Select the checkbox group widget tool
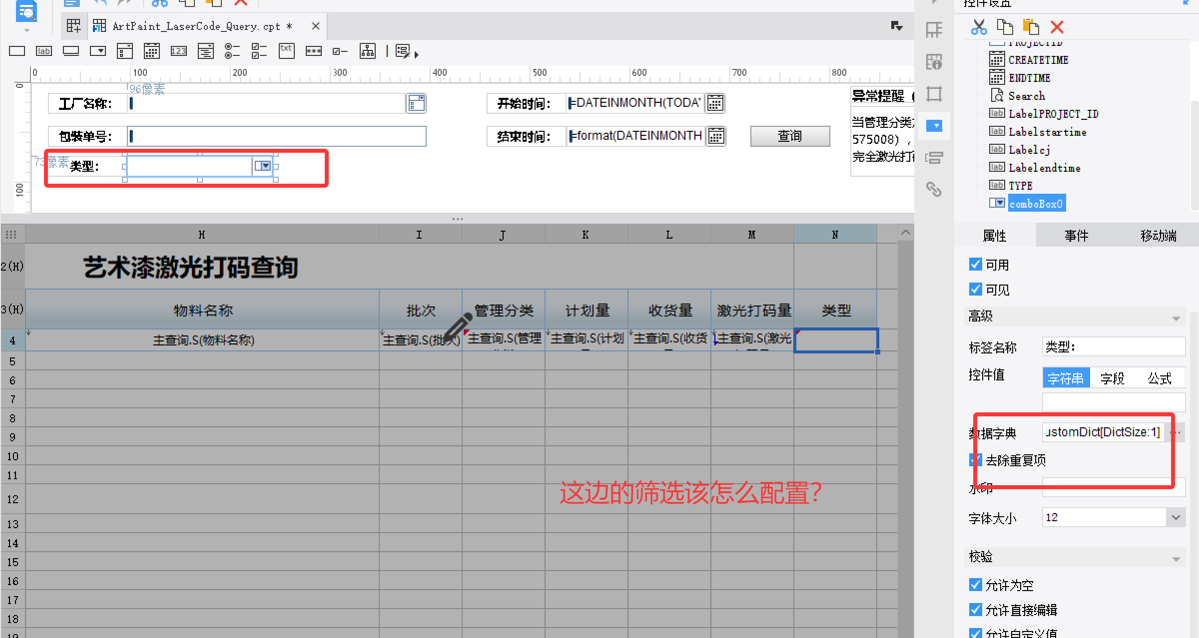Screen dimensions: 1199x638 (259, 51)
